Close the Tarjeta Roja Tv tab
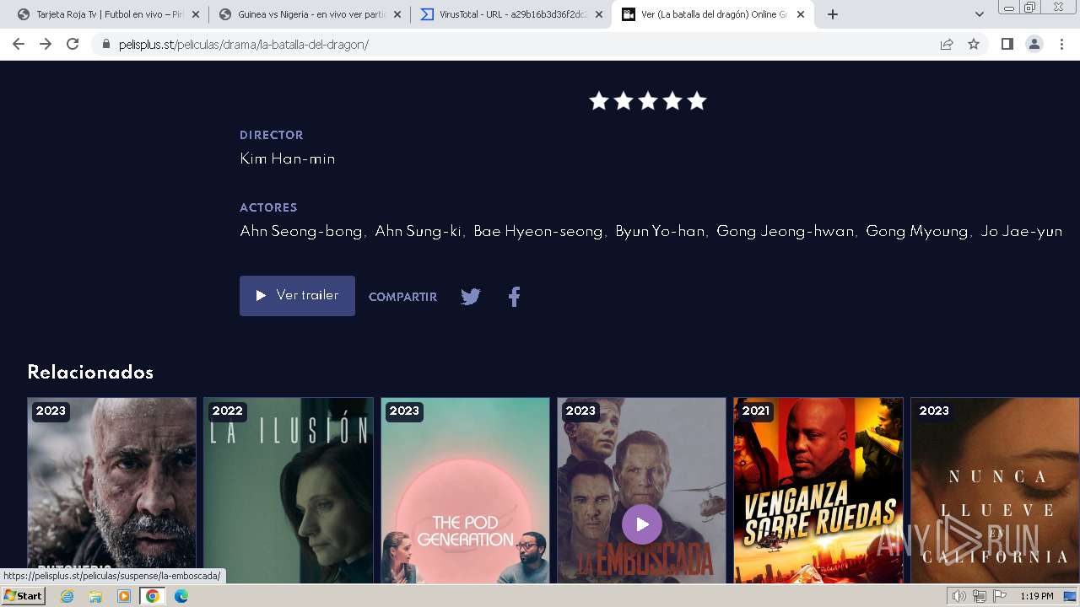The image size is (1080, 607). (196, 14)
